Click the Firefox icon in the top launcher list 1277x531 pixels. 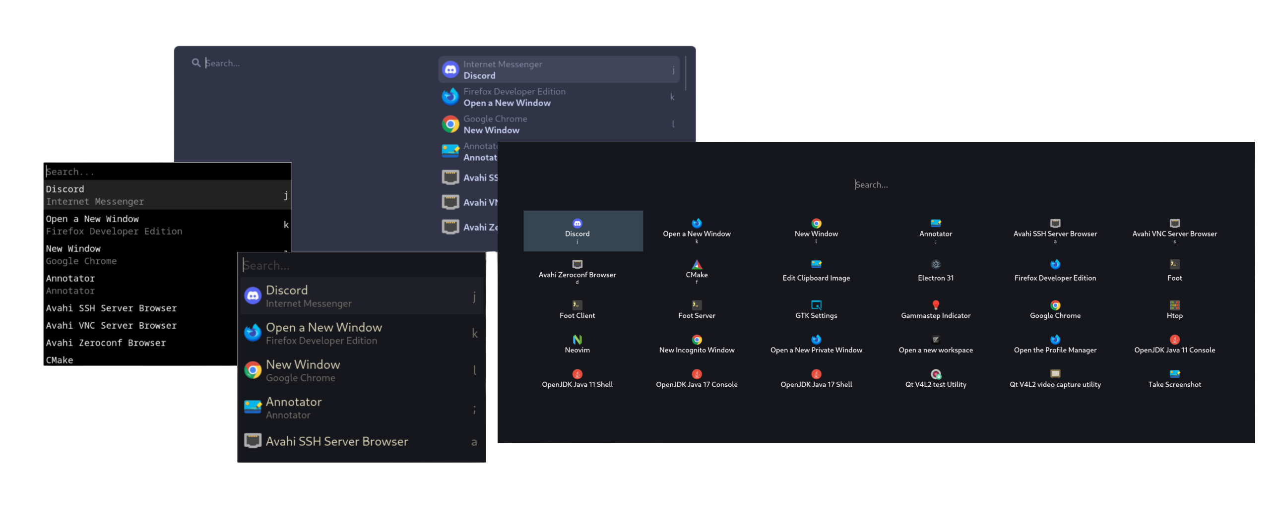[x=450, y=97]
